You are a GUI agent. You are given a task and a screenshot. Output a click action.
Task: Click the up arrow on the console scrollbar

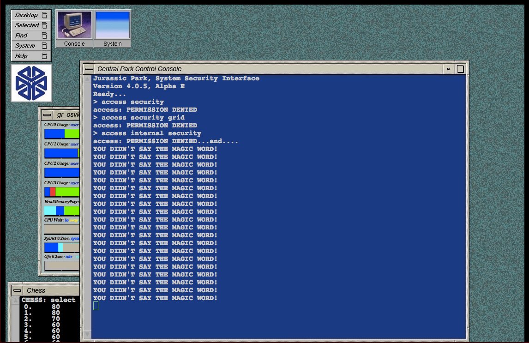click(x=87, y=78)
